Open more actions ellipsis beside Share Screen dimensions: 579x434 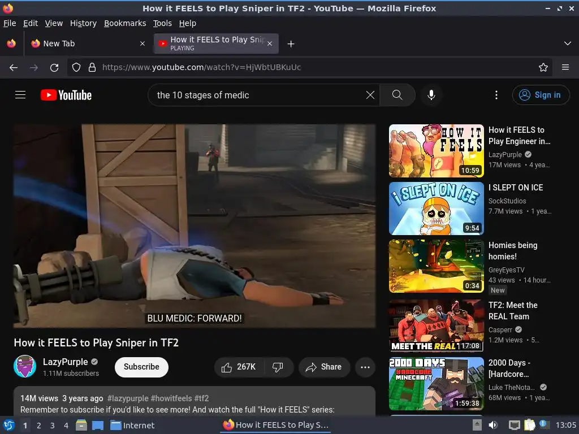tap(365, 367)
